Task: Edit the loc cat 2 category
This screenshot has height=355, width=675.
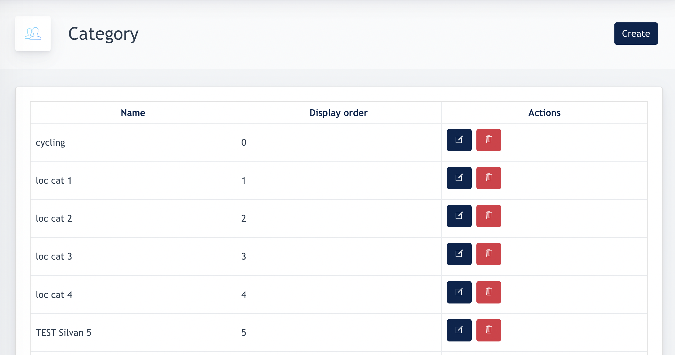Action: [x=459, y=216]
